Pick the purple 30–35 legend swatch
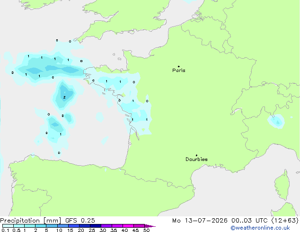The image size is (300, 232). (x=106, y=226)
